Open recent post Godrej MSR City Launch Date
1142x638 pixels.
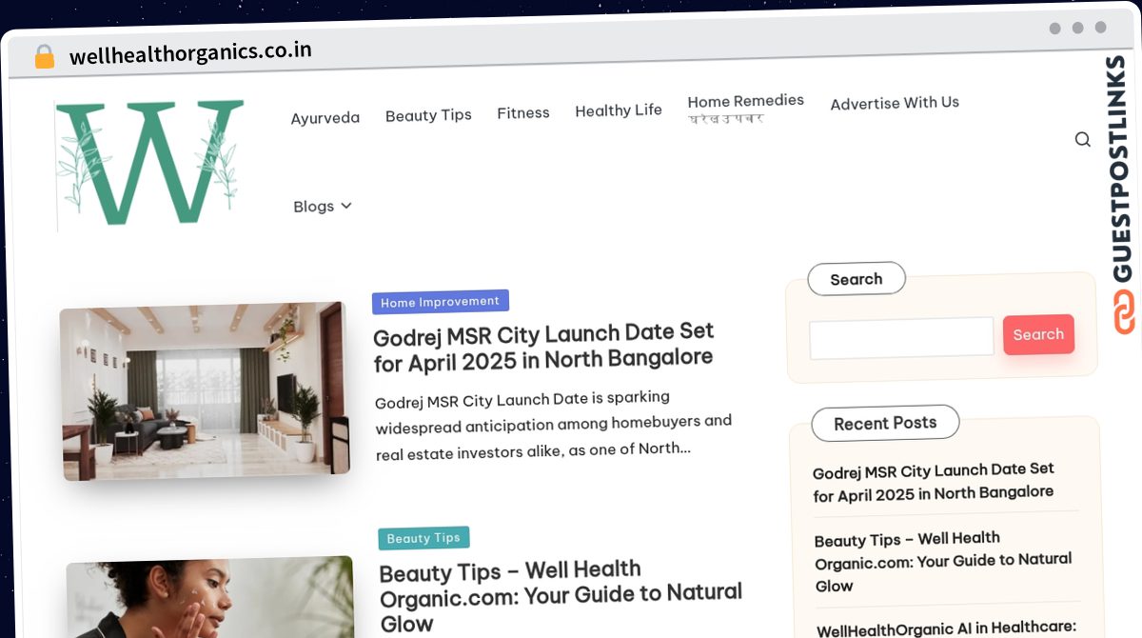934,482
